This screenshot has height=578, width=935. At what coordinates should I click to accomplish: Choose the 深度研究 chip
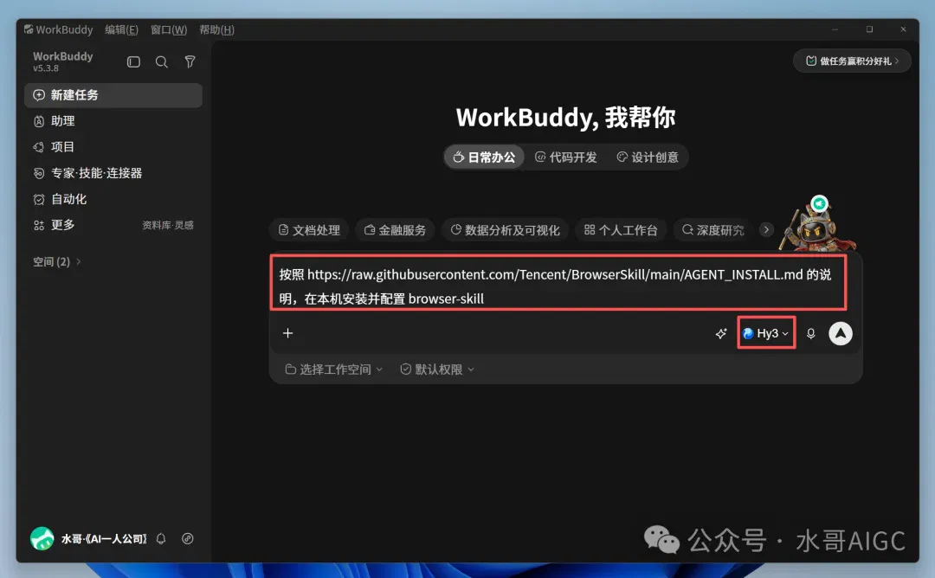point(713,230)
